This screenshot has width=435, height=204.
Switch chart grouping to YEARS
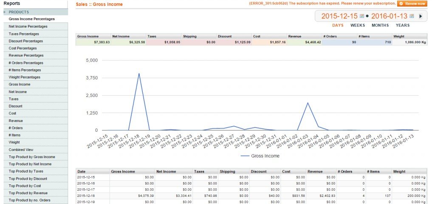pyautogui.click(x=403, y=25)
